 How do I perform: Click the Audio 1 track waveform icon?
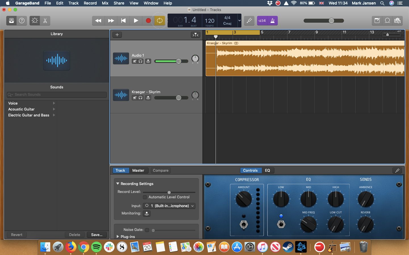[121, 58]
